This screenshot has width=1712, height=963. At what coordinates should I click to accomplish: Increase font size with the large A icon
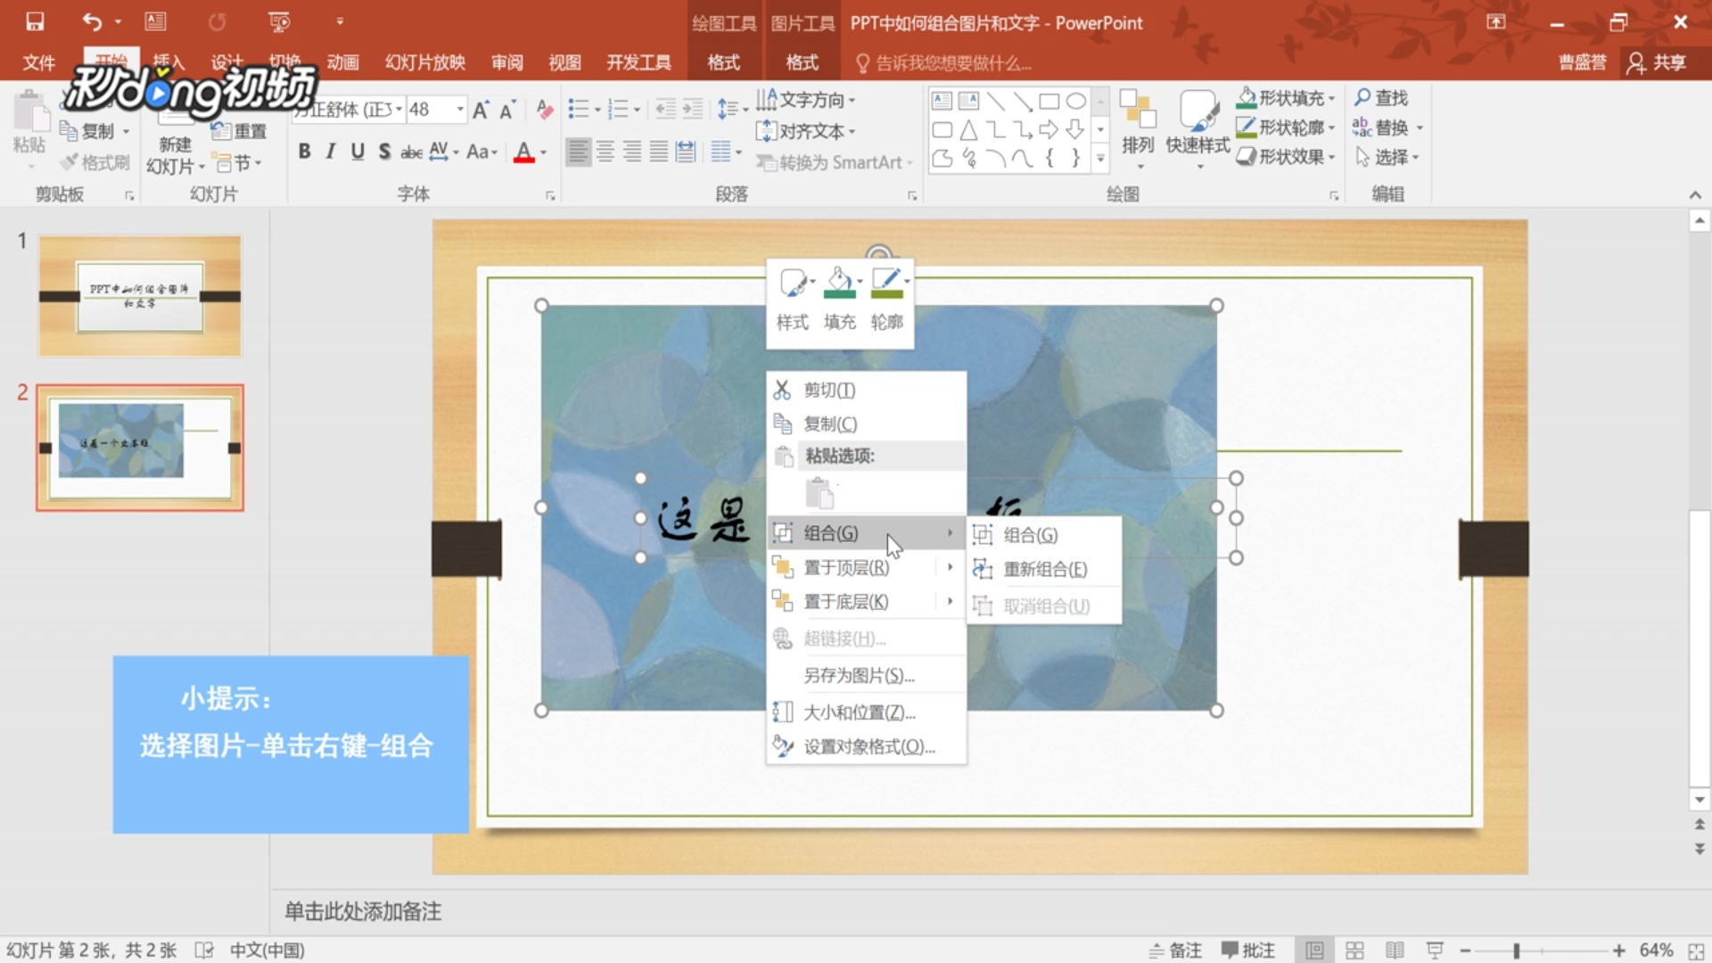tap(481, 110)
